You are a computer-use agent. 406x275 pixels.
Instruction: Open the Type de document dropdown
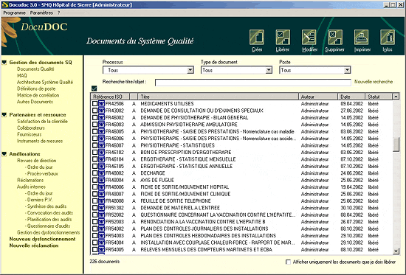(x=269, y=70)
